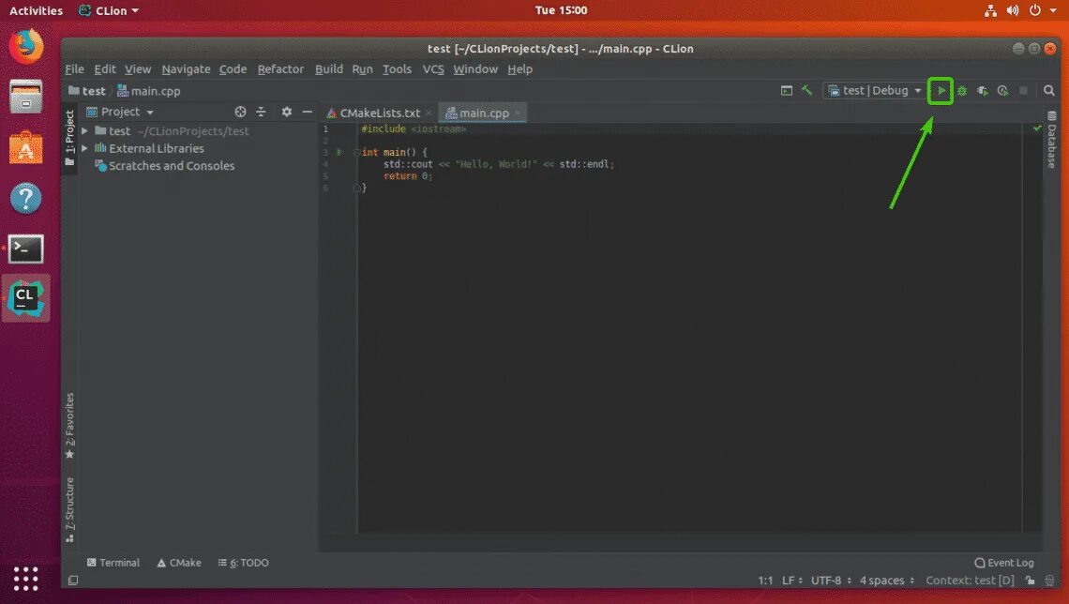1069x604 pixels.
Task: Open the Refactor menu
Action: point(280,68)
